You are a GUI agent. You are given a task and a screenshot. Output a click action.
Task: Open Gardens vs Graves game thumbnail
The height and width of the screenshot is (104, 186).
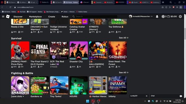[40, 85]
